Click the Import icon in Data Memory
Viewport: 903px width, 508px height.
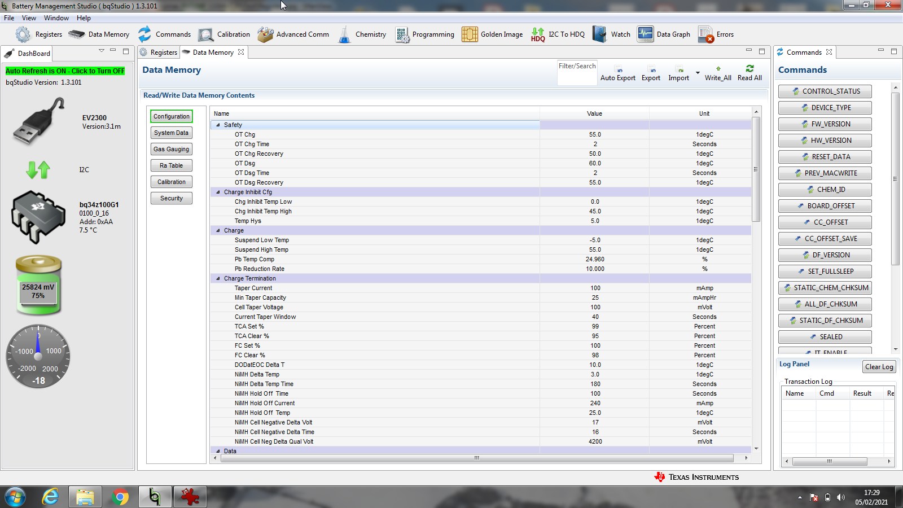coord(680,69)
